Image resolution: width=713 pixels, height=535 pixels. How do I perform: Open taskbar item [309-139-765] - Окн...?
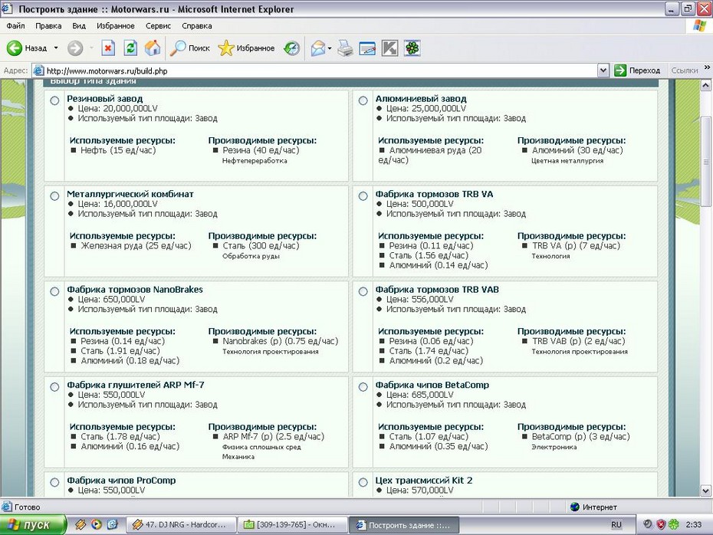click(292, 524)
